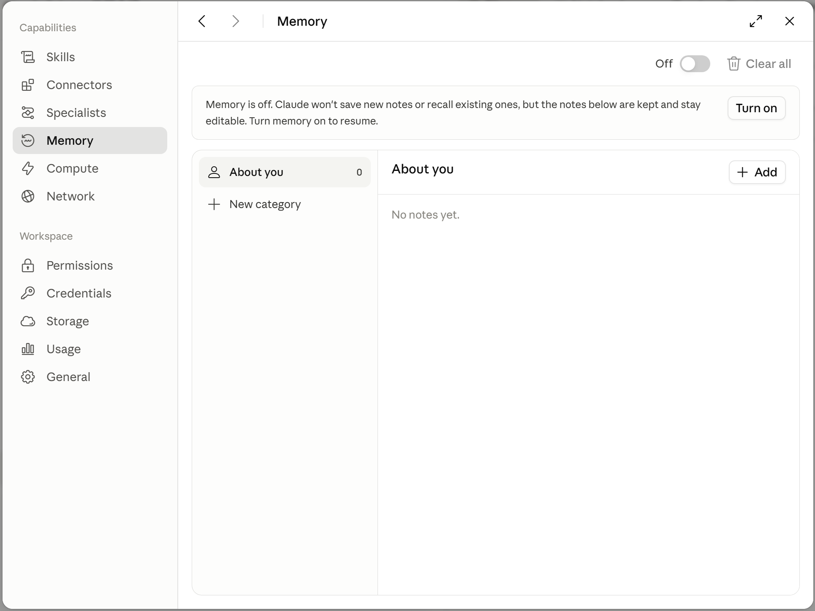Click the Specialists icon in sidebar
815x611 pixels.
28,113
